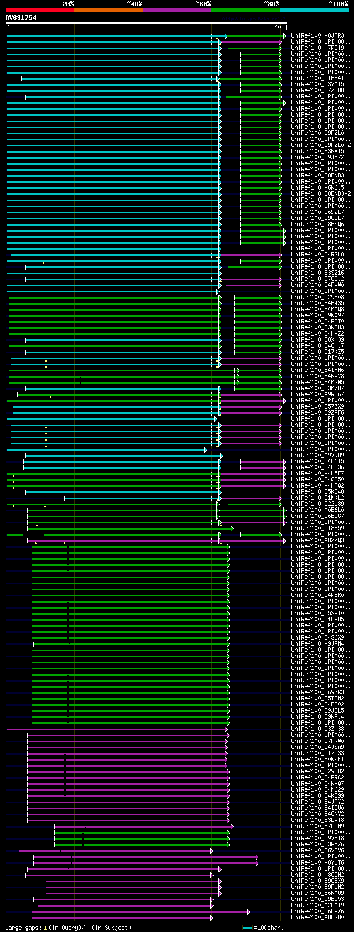Screen dimensions: 354x932
Task: Select the UniRef100_C9JF72 label
Action: point(317,158)
